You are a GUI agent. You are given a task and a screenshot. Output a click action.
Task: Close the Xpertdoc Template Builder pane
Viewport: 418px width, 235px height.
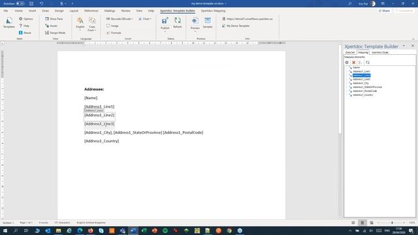[413, 46]
